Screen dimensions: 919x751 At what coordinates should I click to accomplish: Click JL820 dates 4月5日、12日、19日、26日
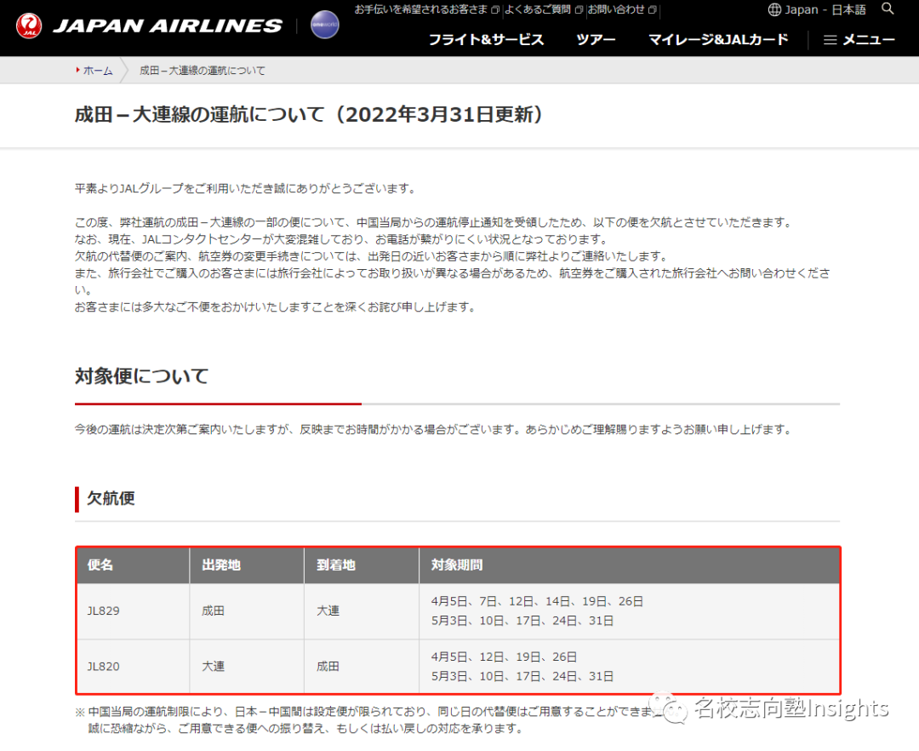point(504,657)
